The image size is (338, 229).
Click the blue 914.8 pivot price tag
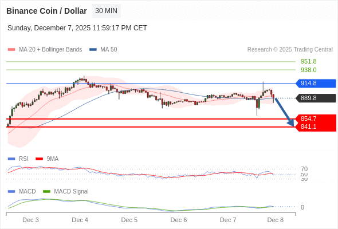tap(316, 83)
